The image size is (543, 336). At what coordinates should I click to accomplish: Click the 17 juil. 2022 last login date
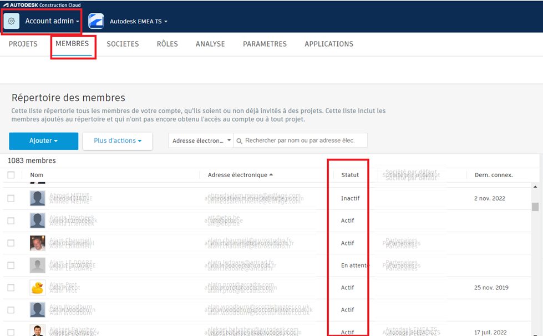[490, 332]
